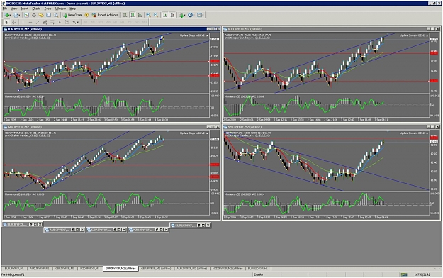443x278 pixels.
Task: Switch to AUDJPYFXF_M1 bottom tab
Action: (39, 268)
